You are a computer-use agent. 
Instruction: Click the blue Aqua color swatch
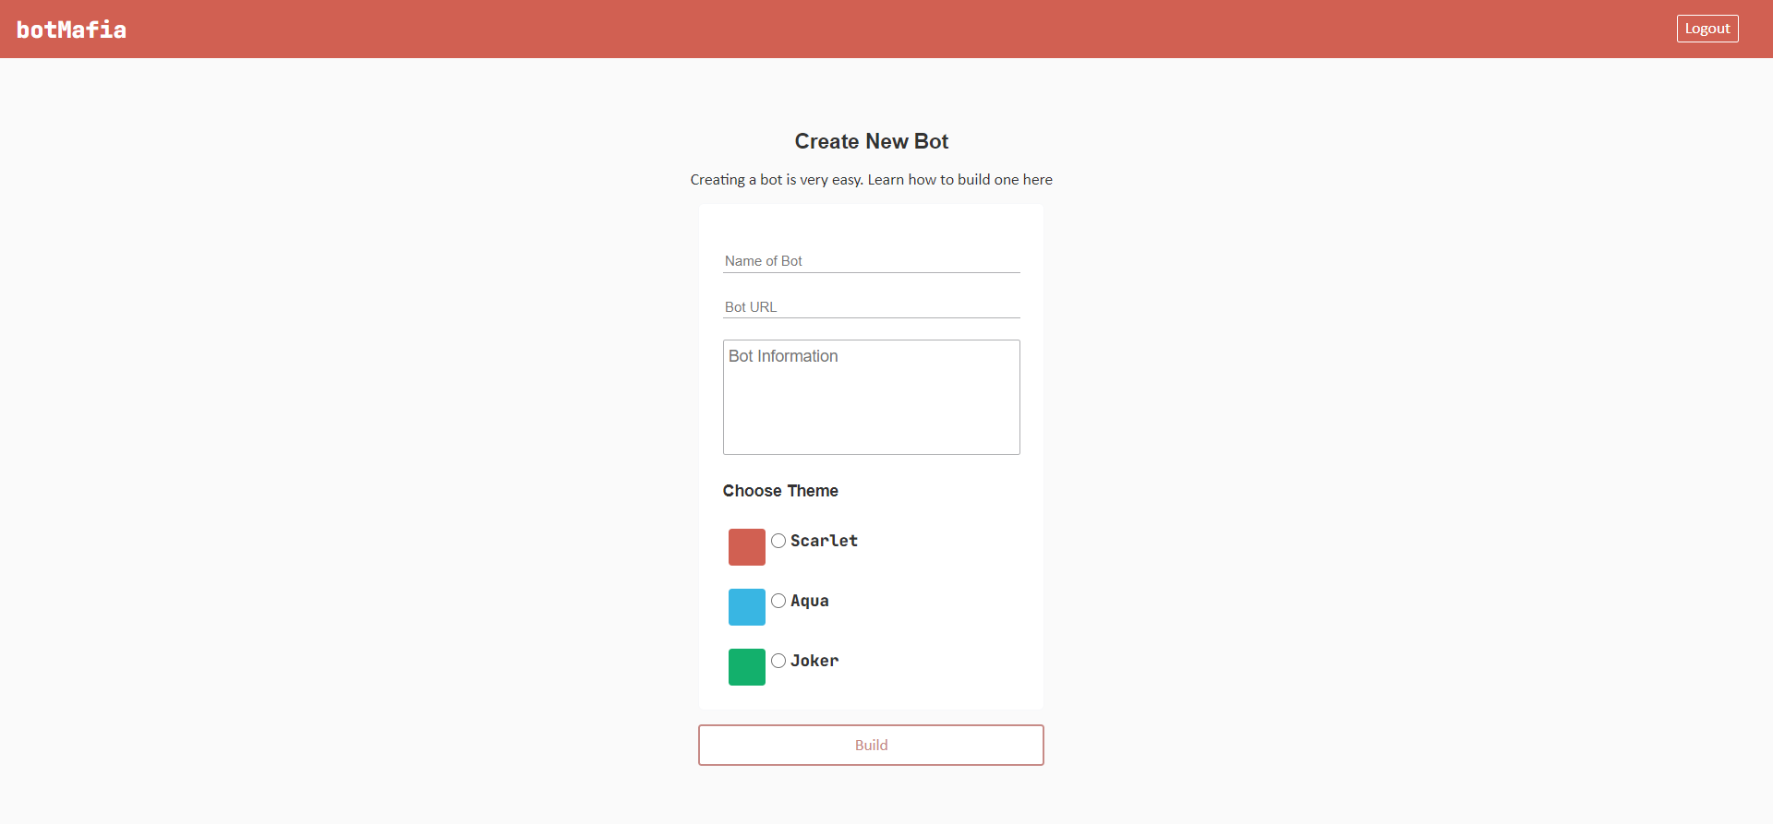(747, 607)
